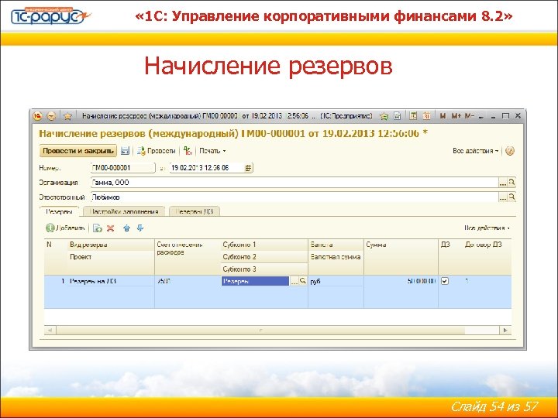Image resolution: width=558 pixels, height=418 pixels.
Task: Open the calendar icon in title bar
Action: (x=426, y=116)
